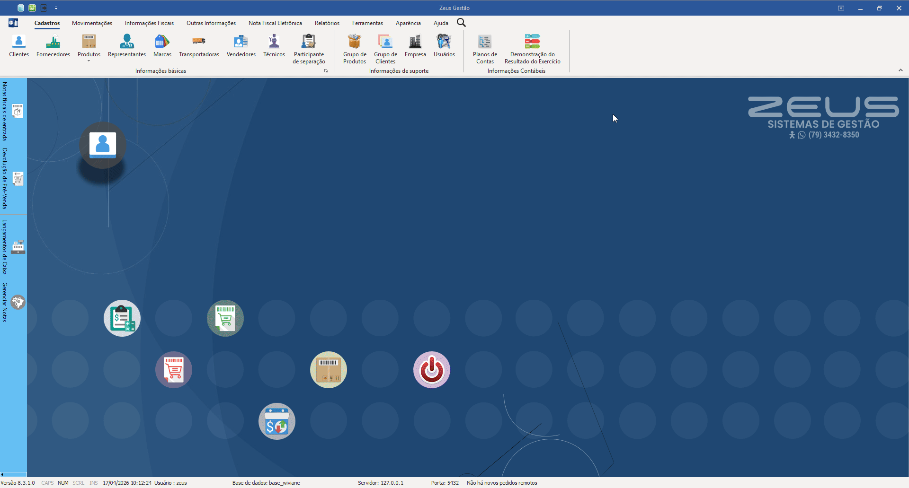Switch to the Ferramentas ribbon tab

[367, 23]
